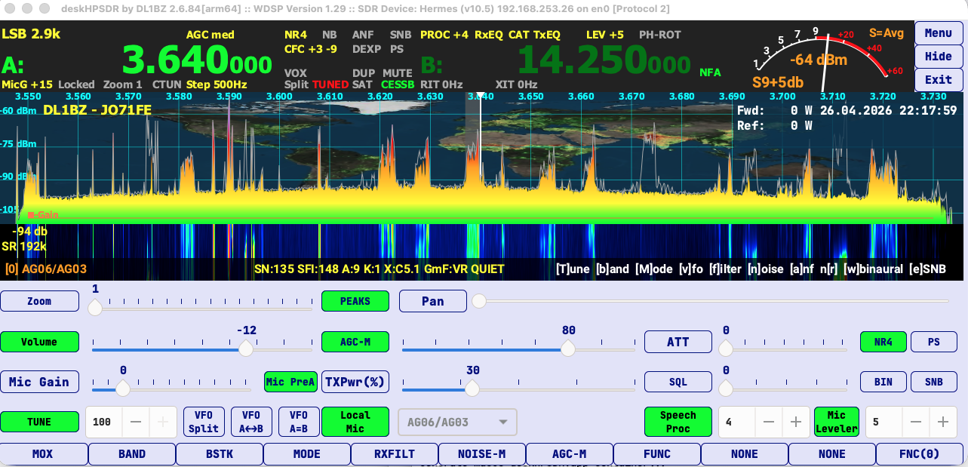Screen dimensions: 968x467
Task: Open the BAND selection menu
Action: [132, 454]
